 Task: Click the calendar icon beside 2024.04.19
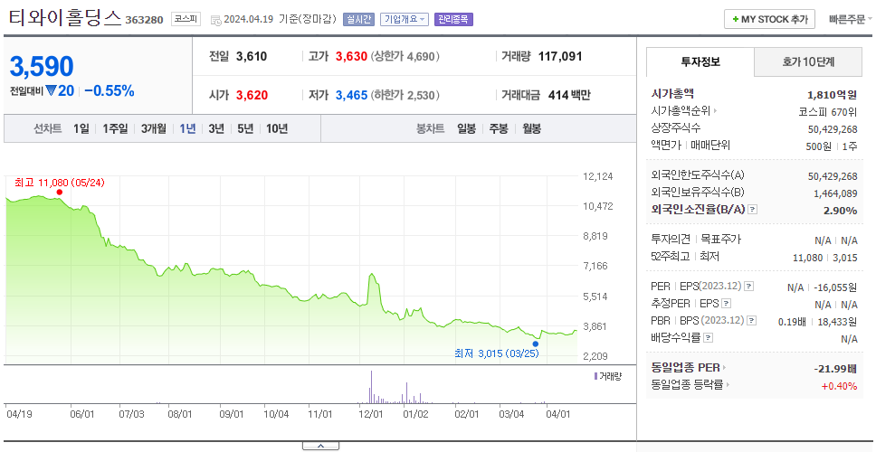click(x=215, y=20)
